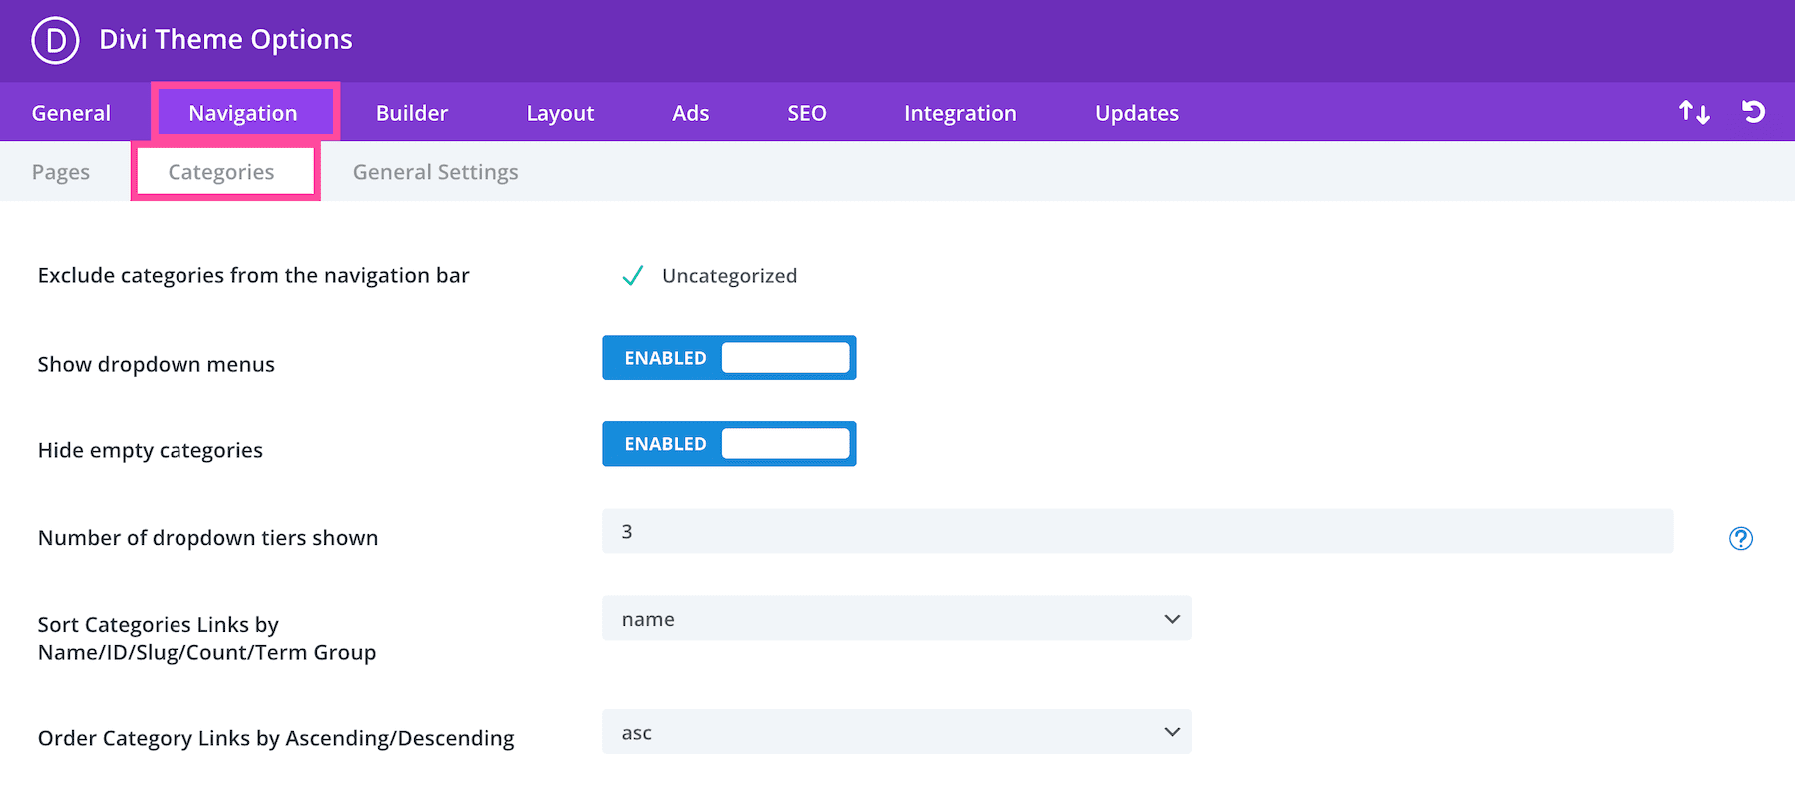Image resolution: width=1795 pixels, height=804 pixels.
Task: Open the Builder tab
Action: pos(412,113)
